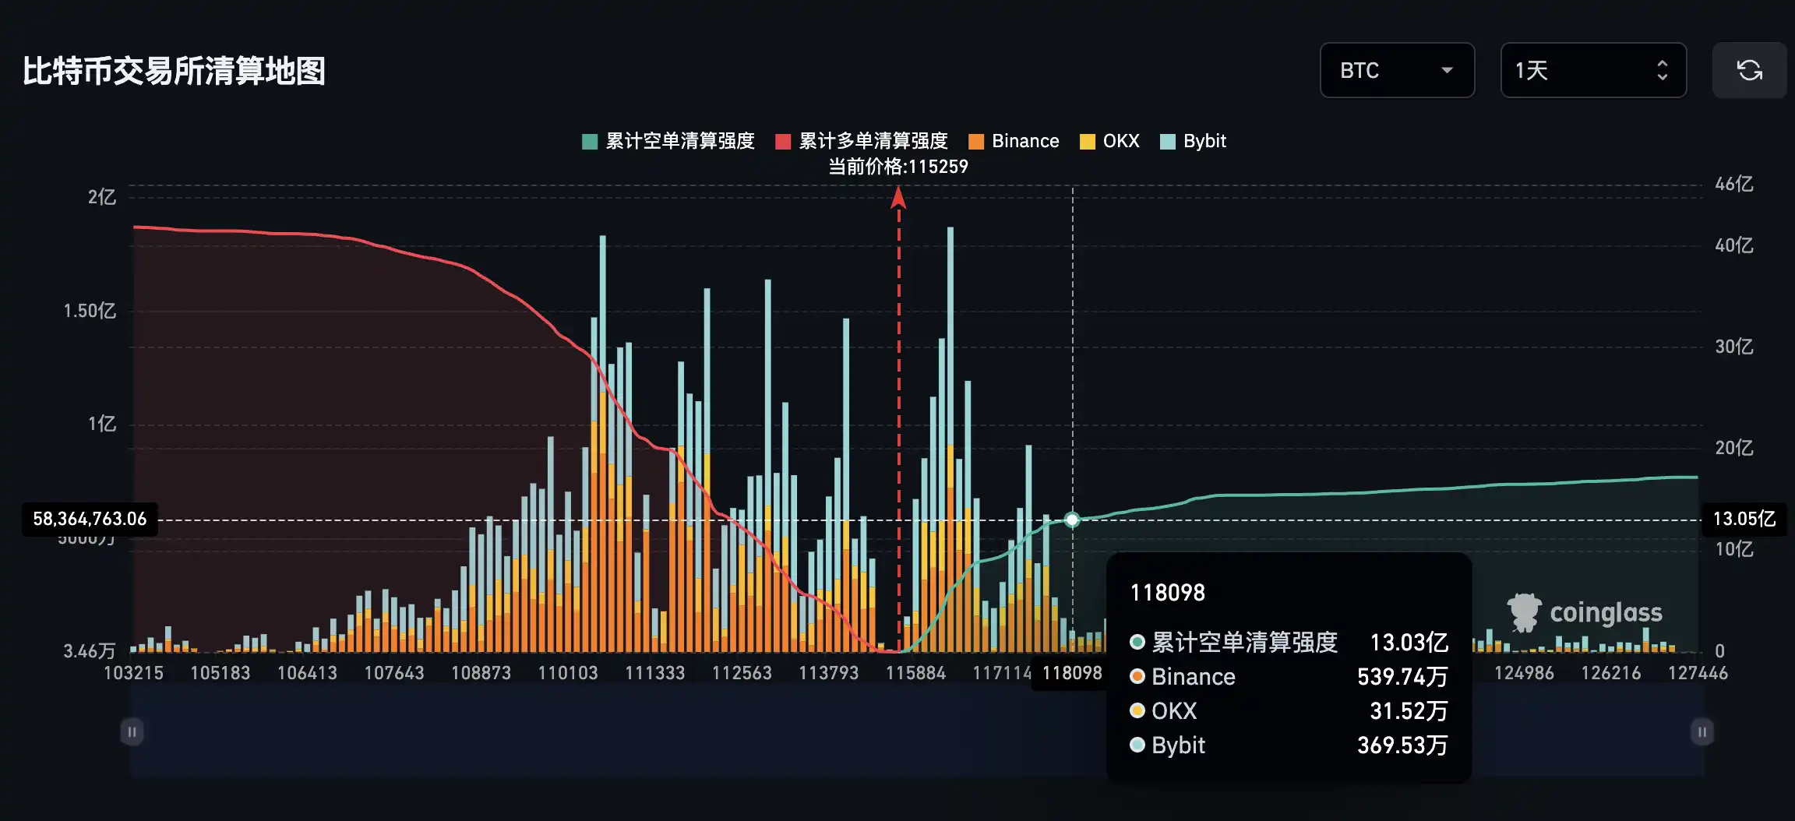Click the Binance orange legend swatch
Viewport: 1795px width, 821px height.
point(975,142)
